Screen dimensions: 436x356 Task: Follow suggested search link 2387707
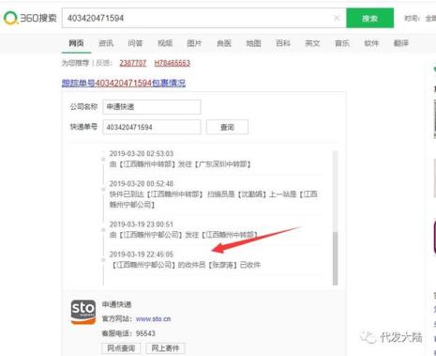click(133, 63)
